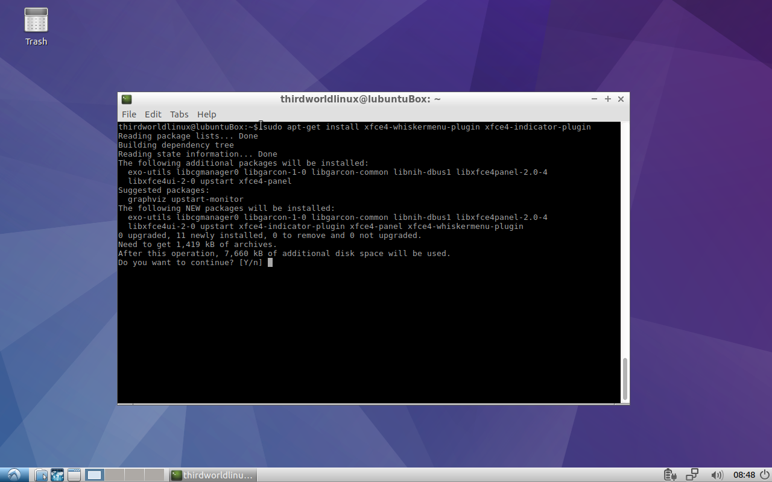Click the clock showing 08:48
This screenshot has width=772, height=482.
pyautogui.click(x=746, y=475)
